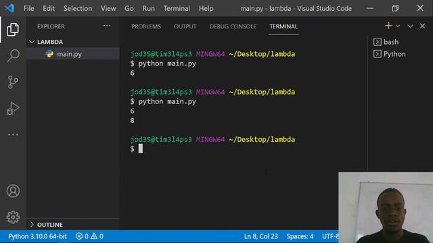Screen dimensions: 433x243
Task: Click the EXPLORER panel title
Action: [x=51, y=26]
